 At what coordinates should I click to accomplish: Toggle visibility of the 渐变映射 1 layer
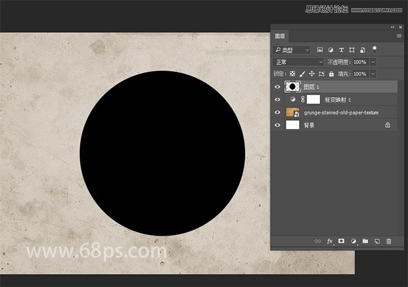coord(278,100)
